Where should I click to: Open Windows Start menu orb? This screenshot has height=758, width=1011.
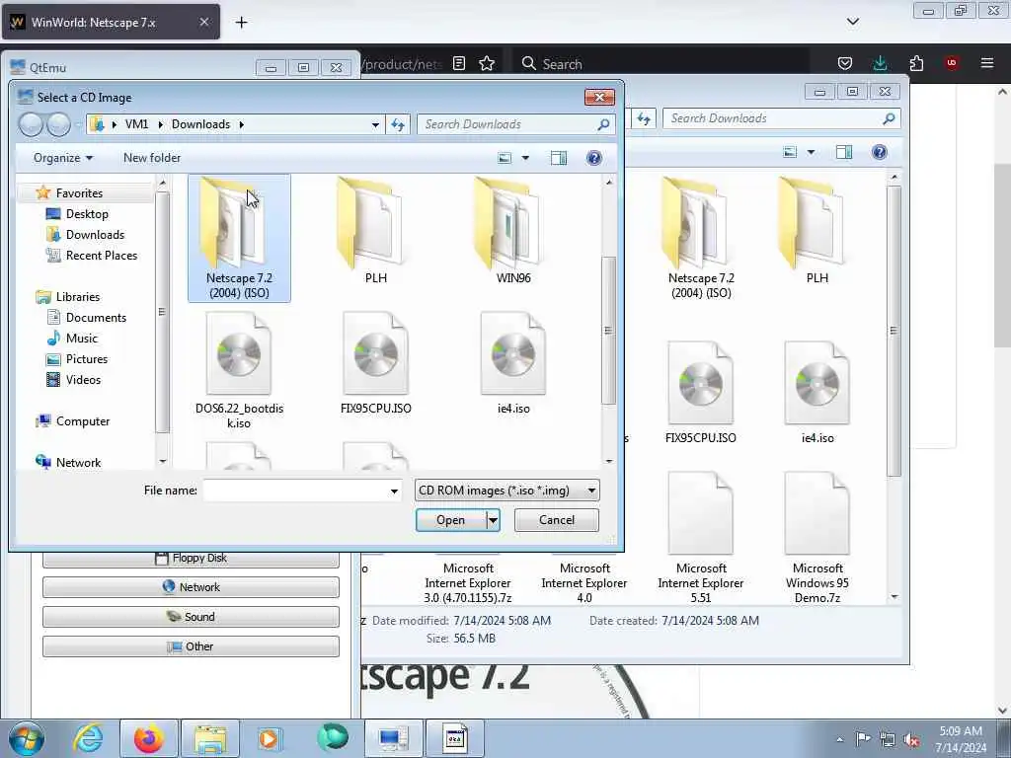(27, 738)
